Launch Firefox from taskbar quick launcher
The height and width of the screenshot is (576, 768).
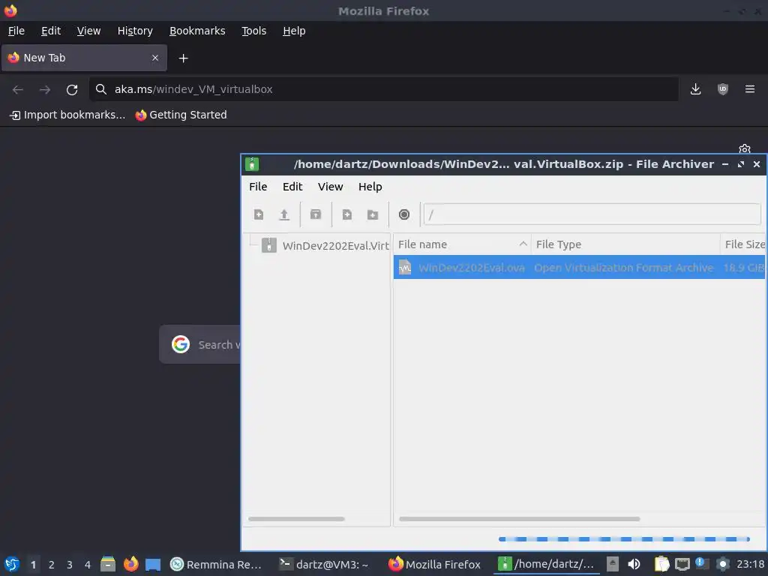click(x=130, y=564)
